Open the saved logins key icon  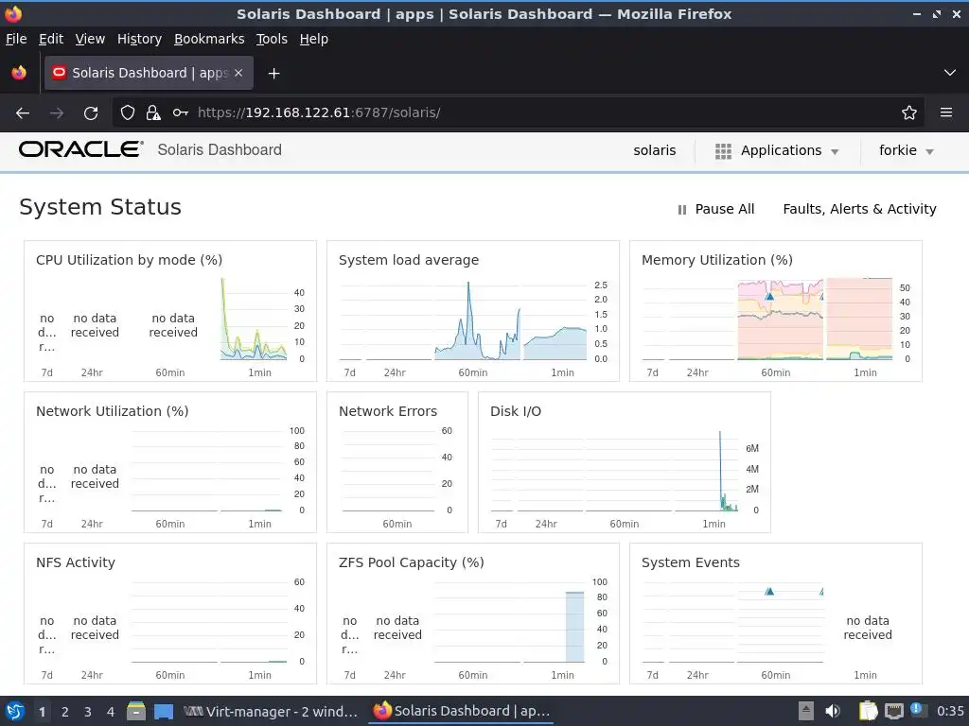[181, 112]
